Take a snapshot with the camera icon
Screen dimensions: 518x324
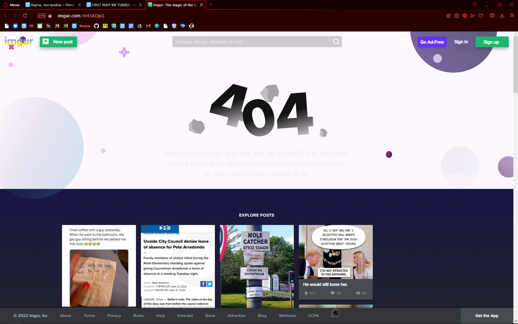[x=456, y=16]
